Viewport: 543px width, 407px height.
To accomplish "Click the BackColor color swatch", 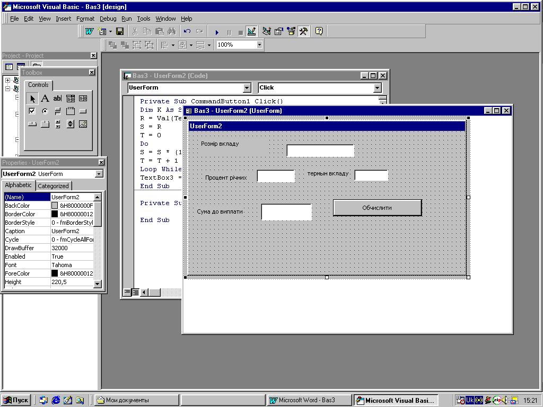I will (55, 206).
